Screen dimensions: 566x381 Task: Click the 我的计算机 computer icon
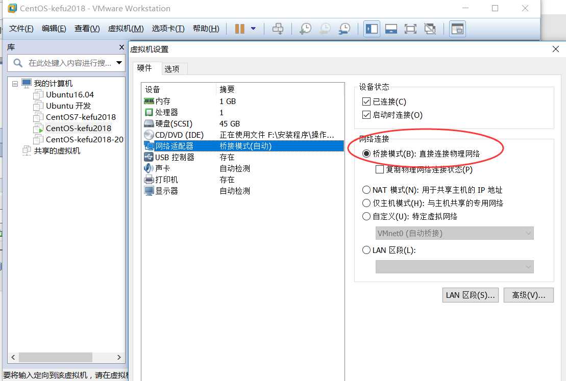27,83
